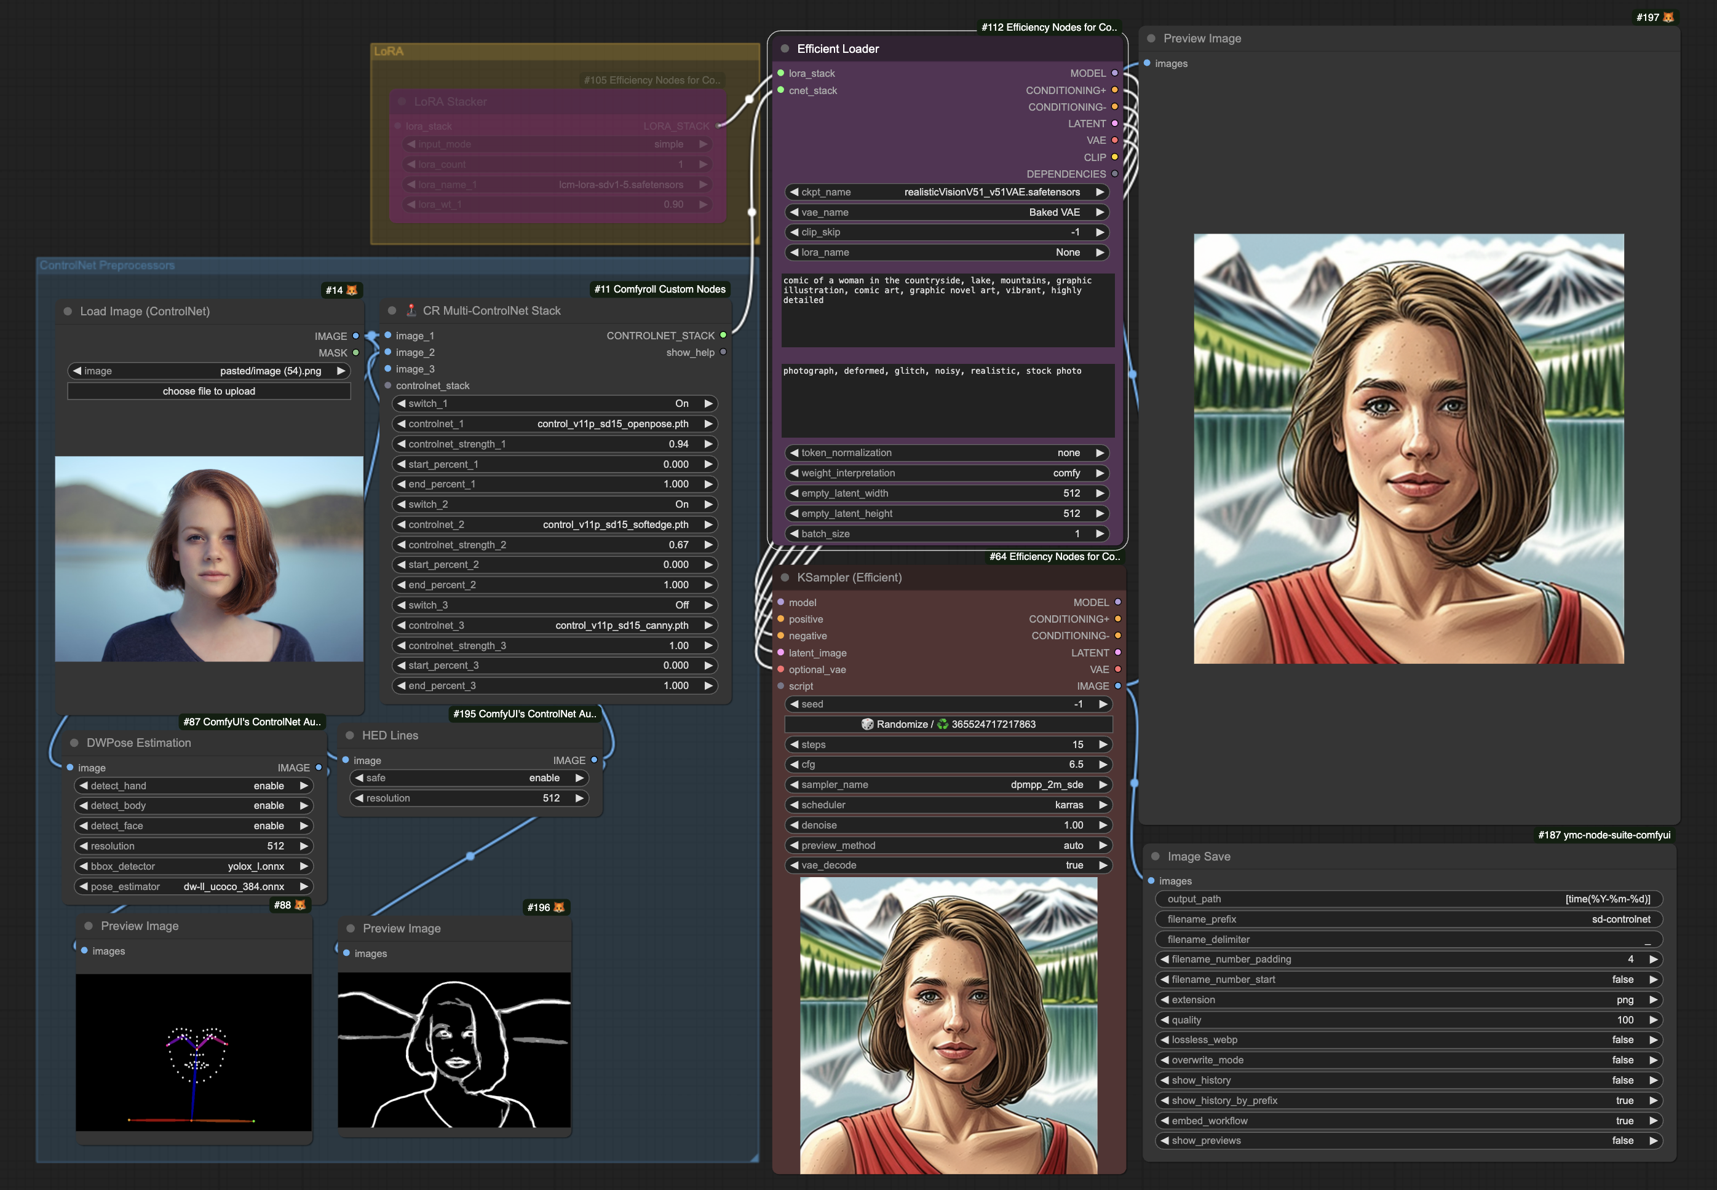The image size is (1717, 1190).
Task: Click the CONTROLNET_STACK output connector
Action: tap(723, 336)
